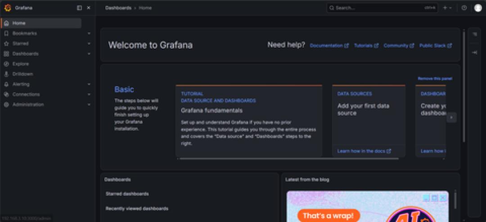Open the Documentation help link

tap(329, 45)
